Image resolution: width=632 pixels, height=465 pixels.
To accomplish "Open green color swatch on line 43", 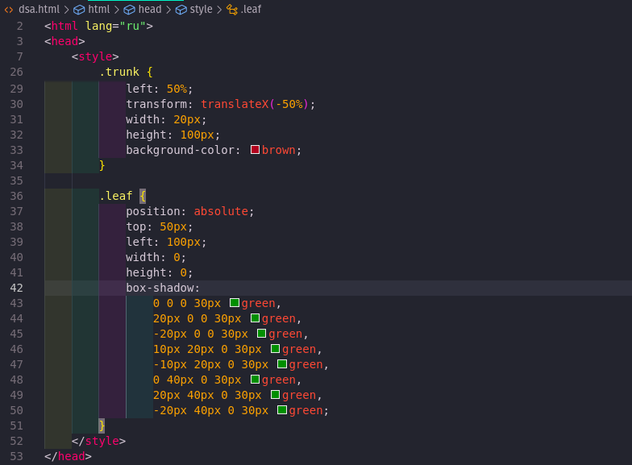I will point(235,303).
